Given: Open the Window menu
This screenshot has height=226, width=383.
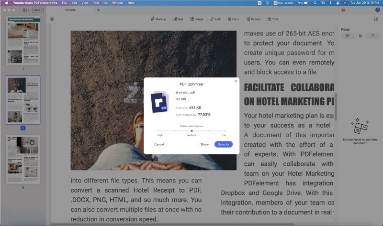Looking at the screenshot, I should [117, 3].
